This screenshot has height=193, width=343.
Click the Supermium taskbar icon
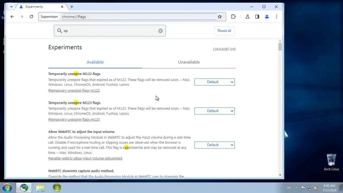(24, 188)
